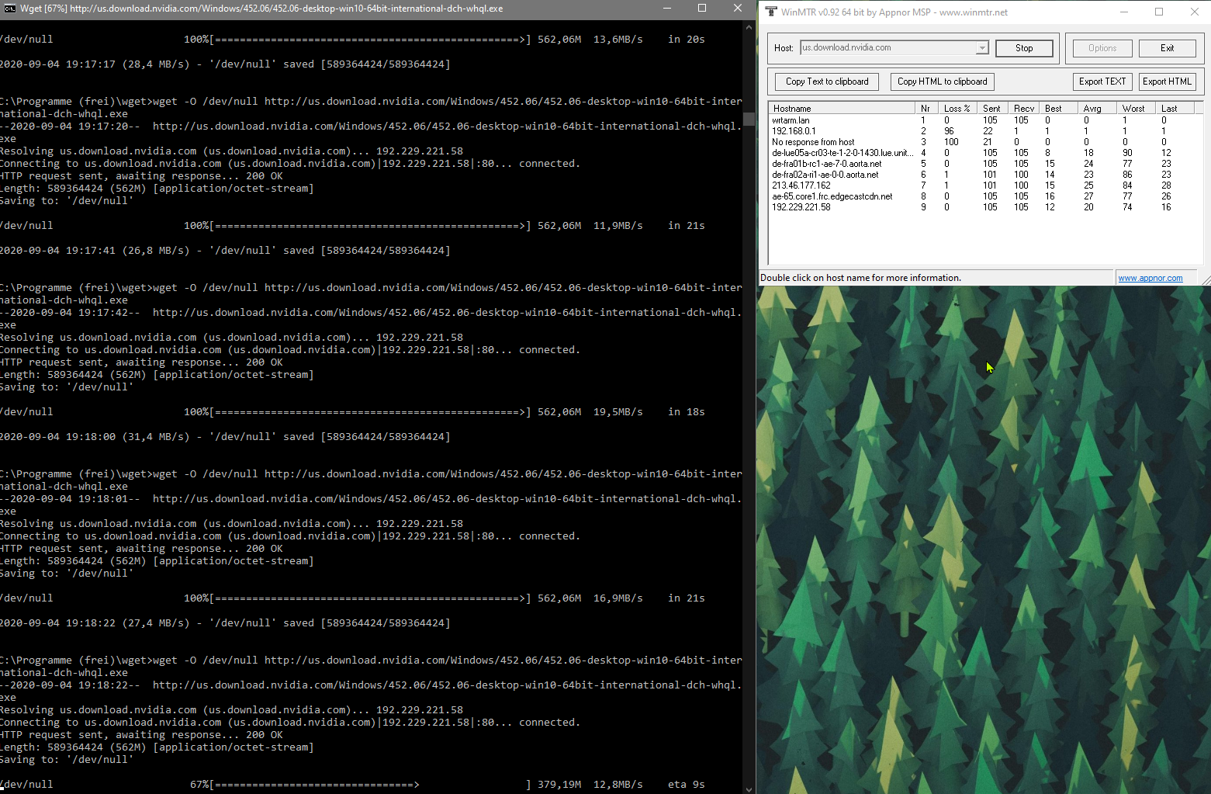Select the 192.229.221.58 host row
The image size is (1211, 794).
click(x=801, y=207)
